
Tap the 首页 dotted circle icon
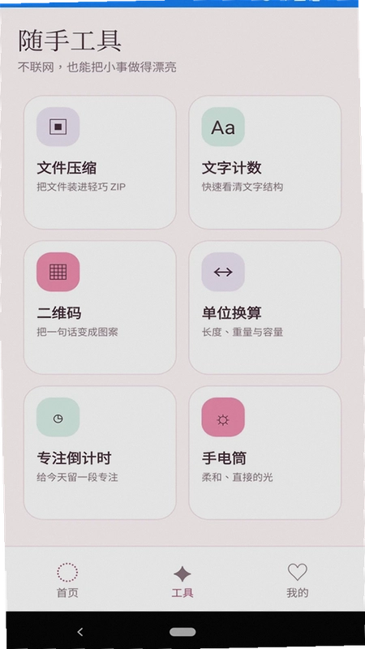[x=67, y=573]
